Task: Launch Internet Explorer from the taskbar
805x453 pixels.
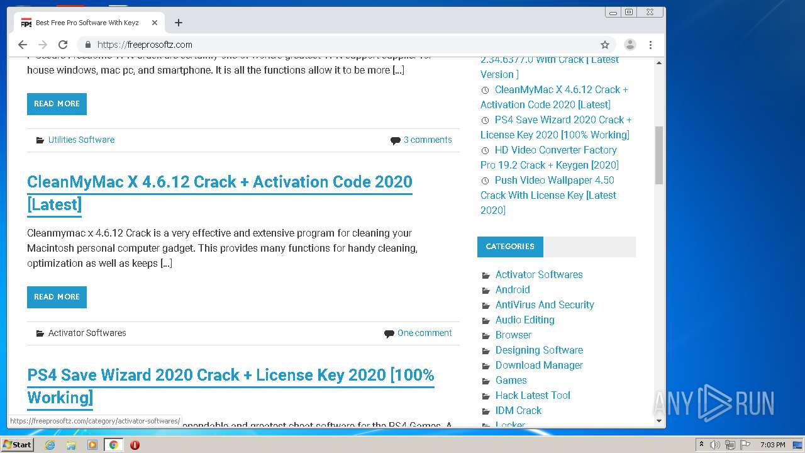Action: pyautogui.click(x=50, y=445)
